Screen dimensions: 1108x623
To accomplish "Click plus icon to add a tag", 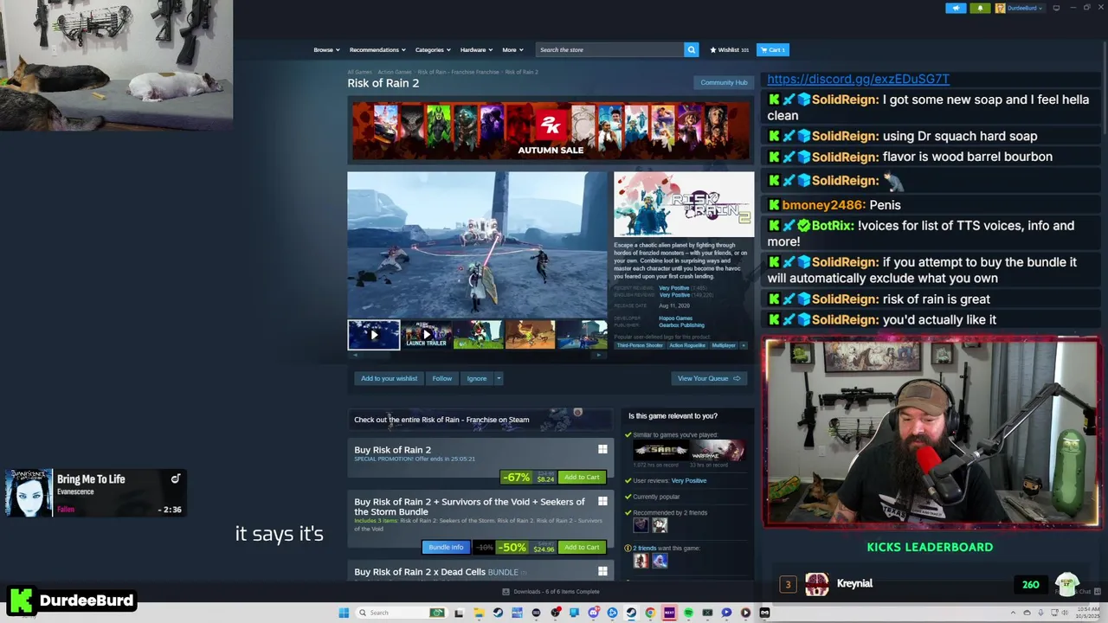I will 743,345.
